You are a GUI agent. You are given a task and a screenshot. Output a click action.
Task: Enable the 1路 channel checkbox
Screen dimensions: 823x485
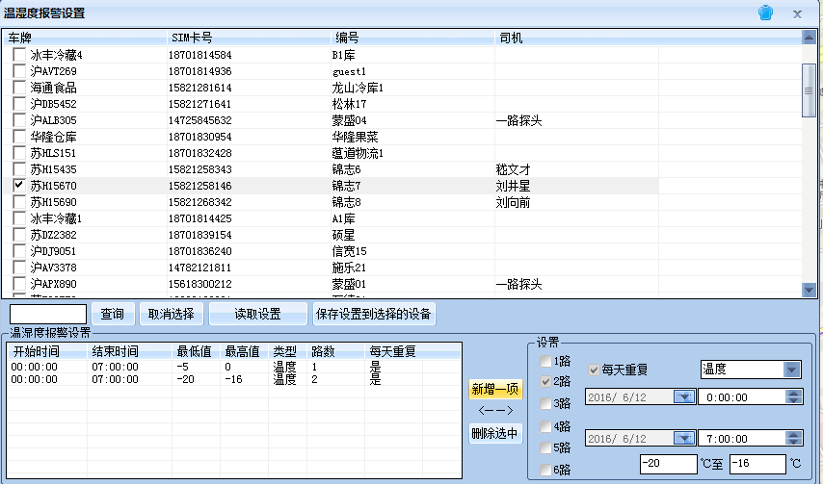546,361
